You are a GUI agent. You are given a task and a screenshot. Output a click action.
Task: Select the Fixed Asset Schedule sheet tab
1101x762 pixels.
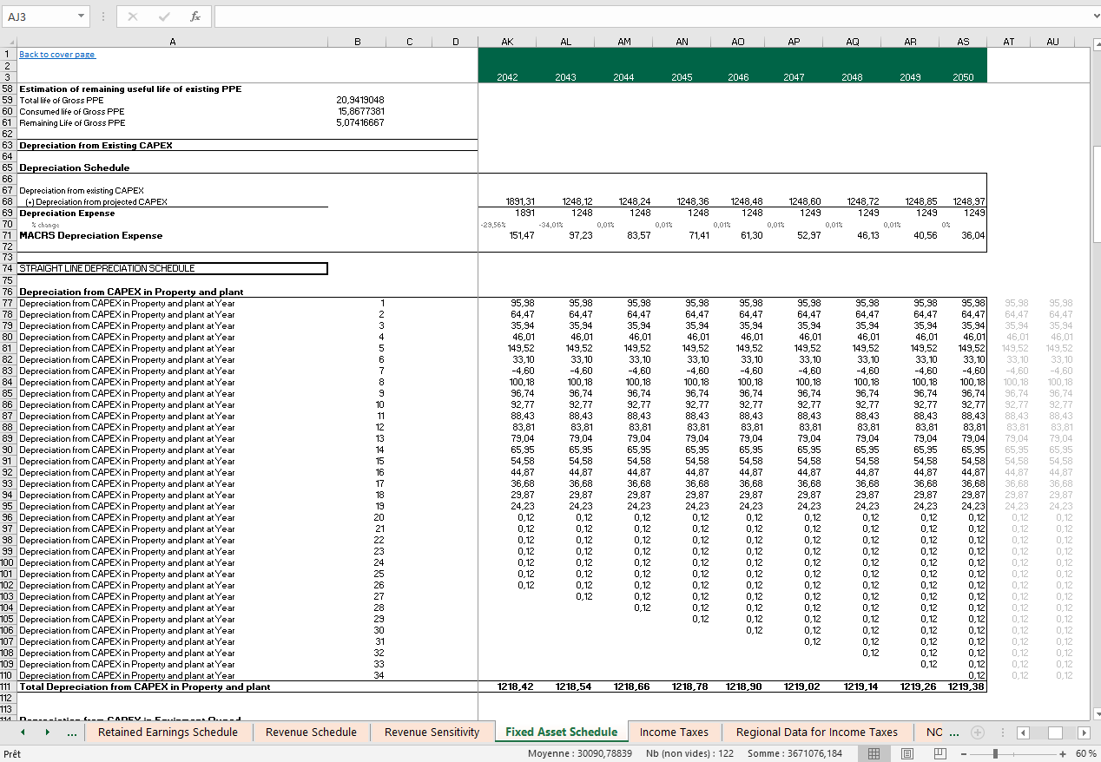(561, 732)
